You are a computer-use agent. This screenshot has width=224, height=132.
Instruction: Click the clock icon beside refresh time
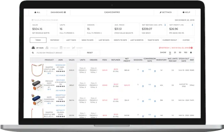pyautogui.click(x=189, y=48)
